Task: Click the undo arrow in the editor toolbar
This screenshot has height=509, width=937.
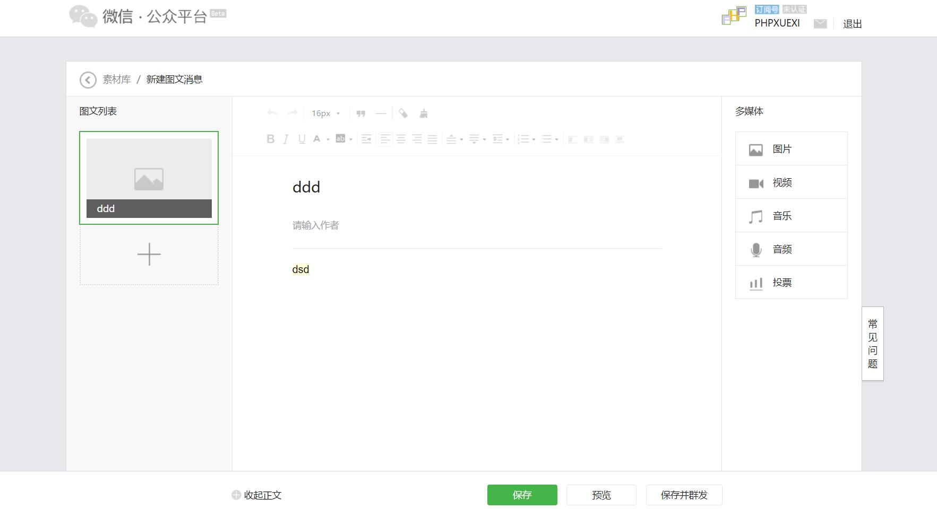Action: pos(272,113)
